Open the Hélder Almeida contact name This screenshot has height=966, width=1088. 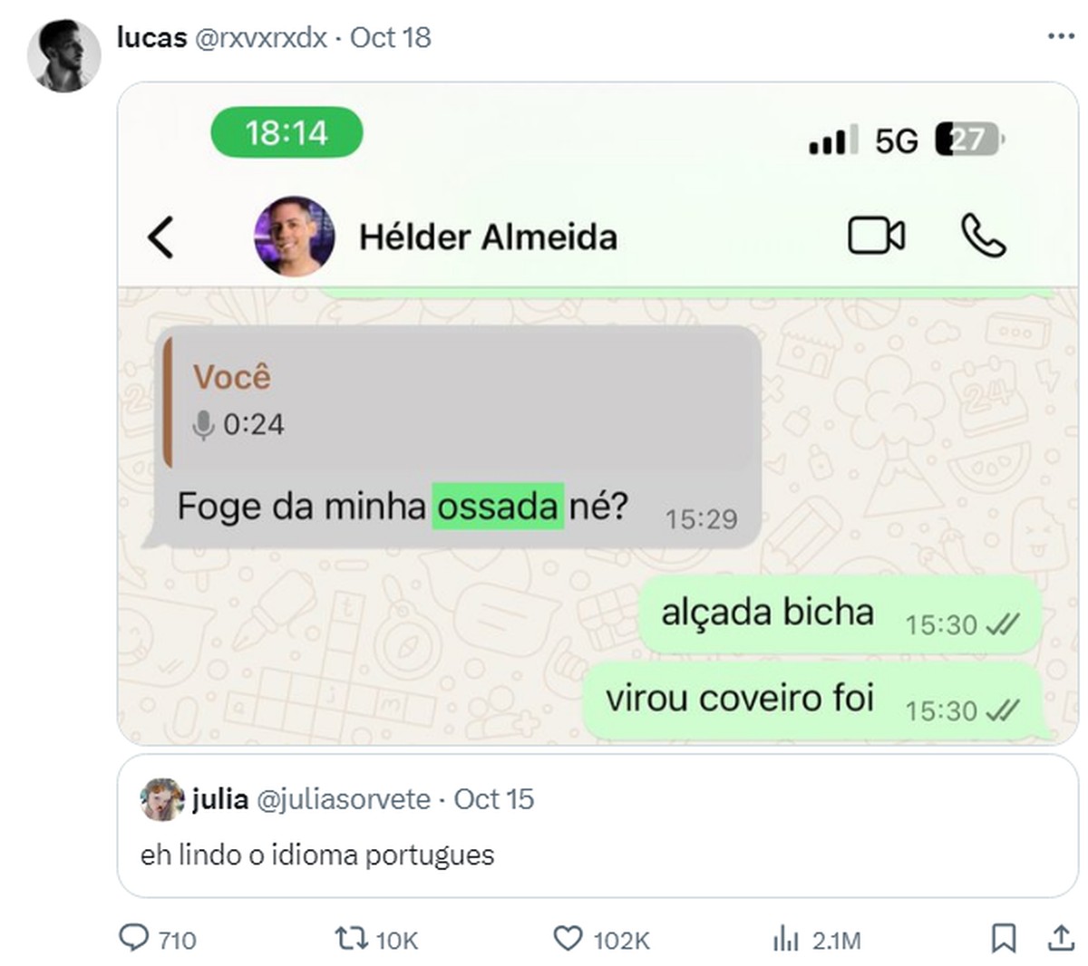point(488,237)
